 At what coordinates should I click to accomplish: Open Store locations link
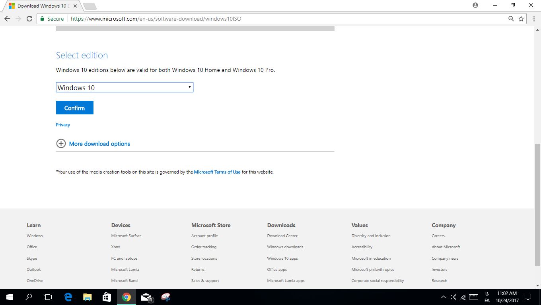tap(204, 259)
